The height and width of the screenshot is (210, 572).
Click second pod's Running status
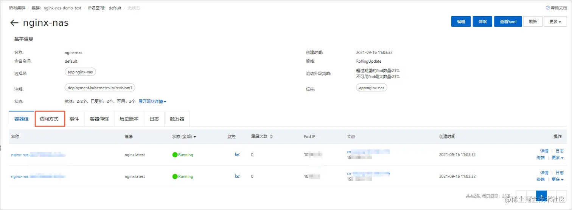183,176
